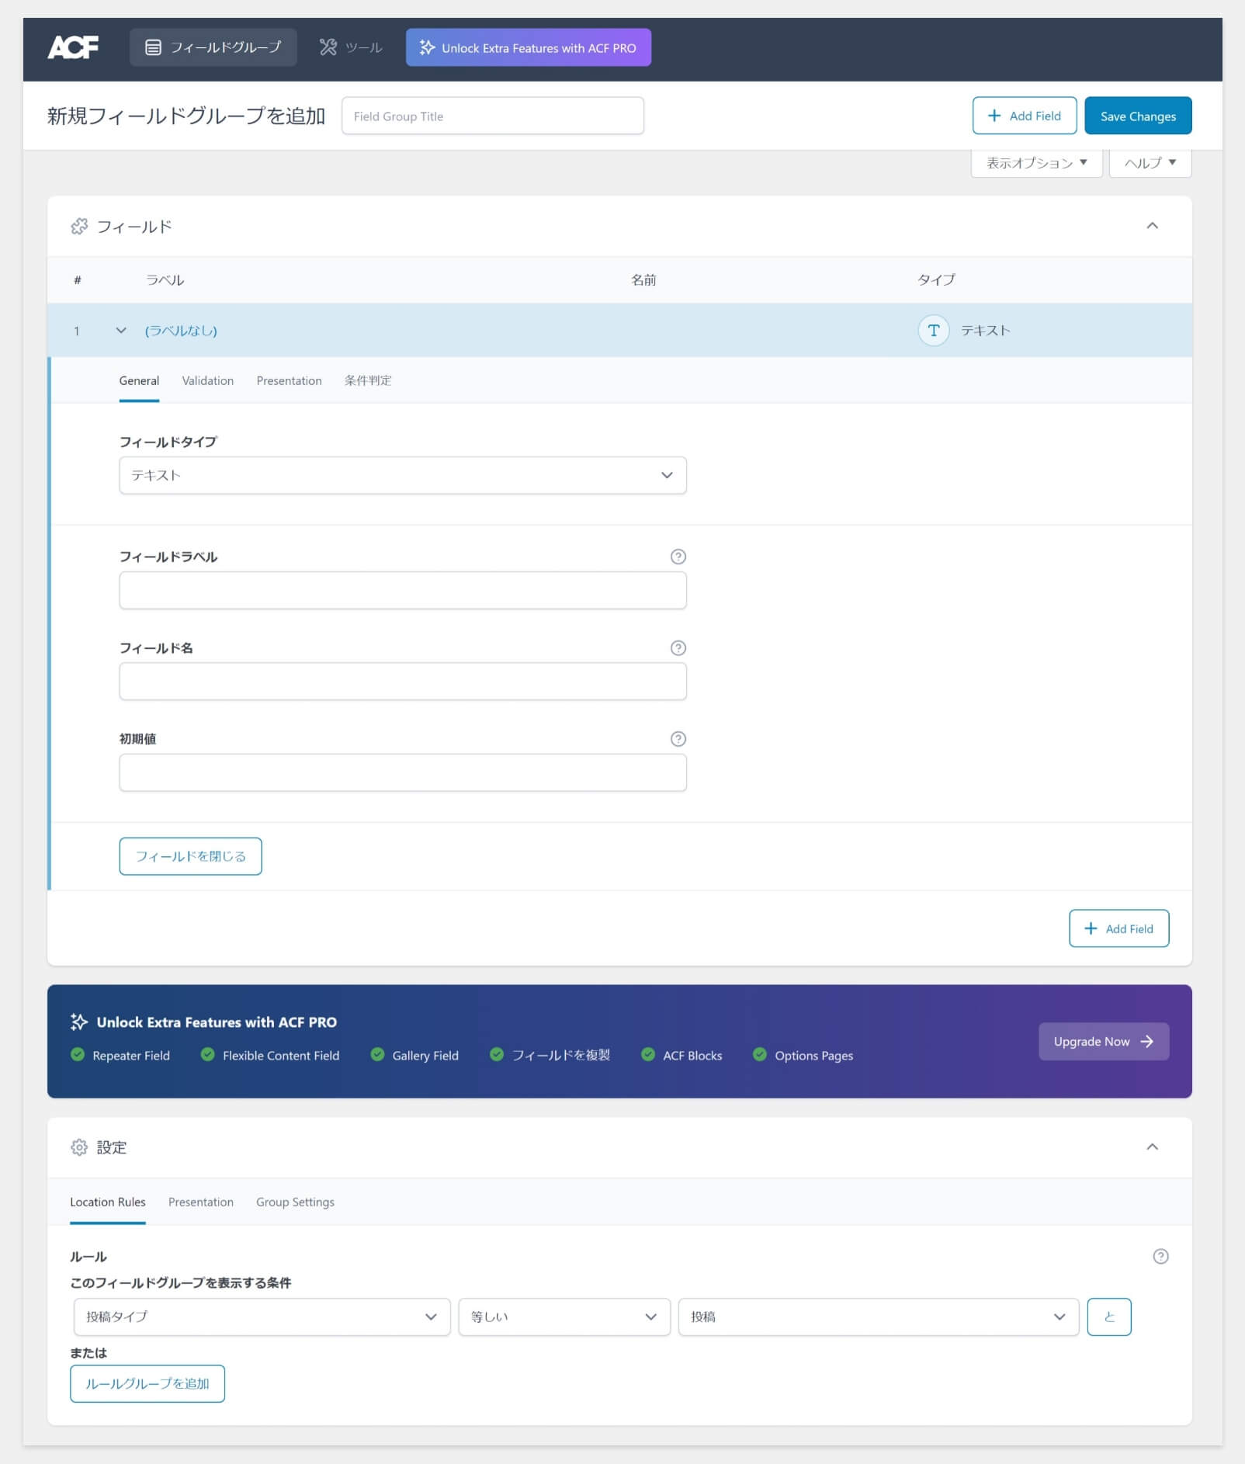Switch to the field Presentation tab
The height and width of the screenshot is (1464, 1245).
[x=289, y=380]
